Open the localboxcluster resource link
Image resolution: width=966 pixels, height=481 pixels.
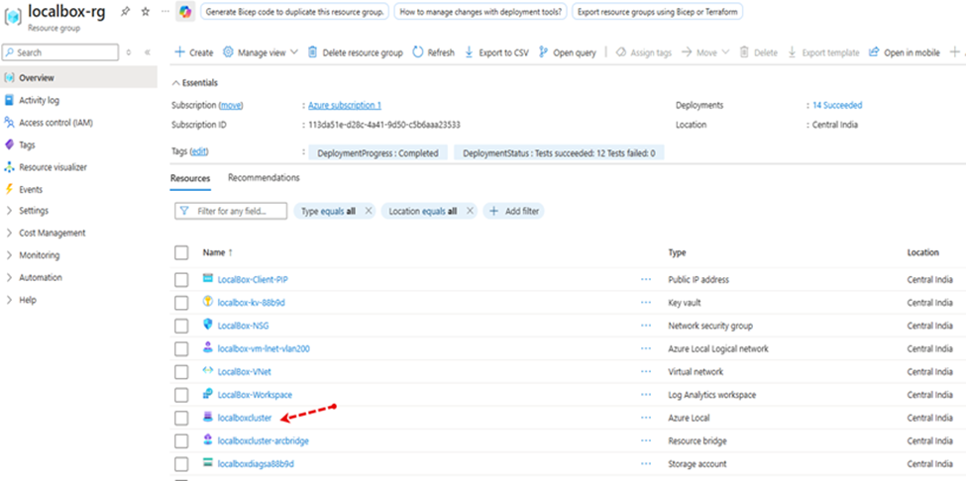pos(245,418)
